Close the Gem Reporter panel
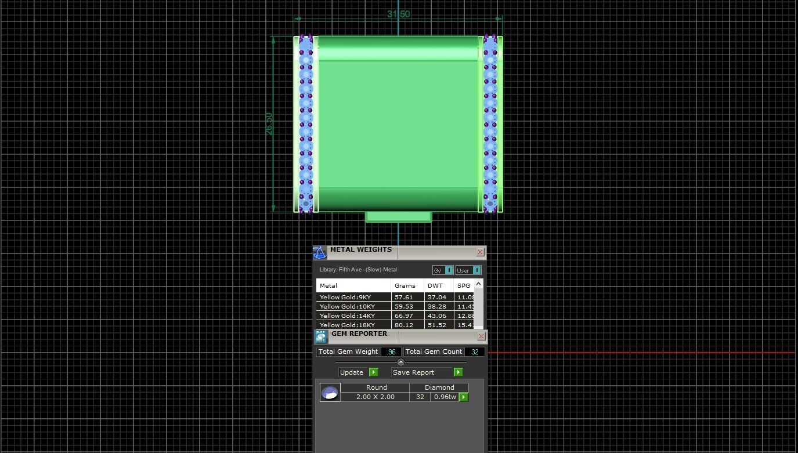 click(481, 336)
